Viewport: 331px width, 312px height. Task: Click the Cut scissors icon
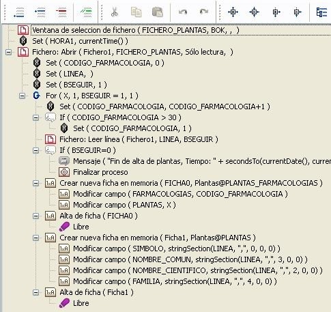(x=115, y=12)
